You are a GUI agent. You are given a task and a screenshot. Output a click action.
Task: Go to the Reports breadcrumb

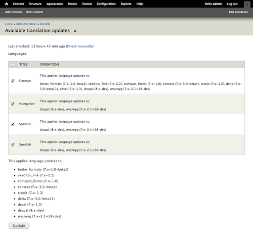coord(45,24)
